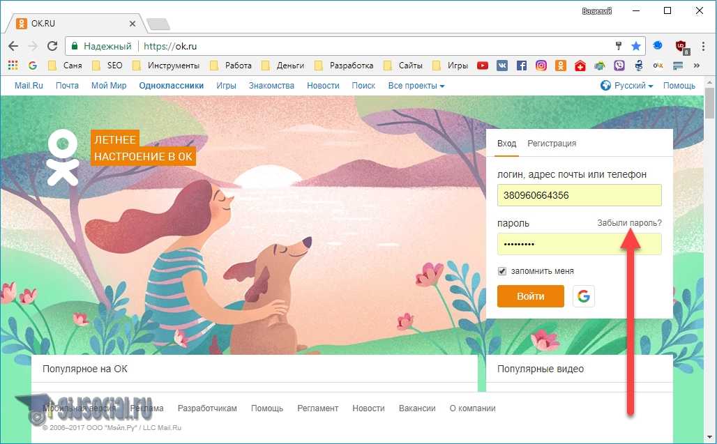Viewport: 717px width, 444px height.
Task: Open the saved password key icon
Action: (x=619, y=46)
